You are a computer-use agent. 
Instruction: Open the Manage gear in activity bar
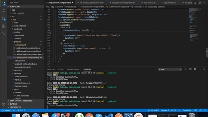click(4, 105)
